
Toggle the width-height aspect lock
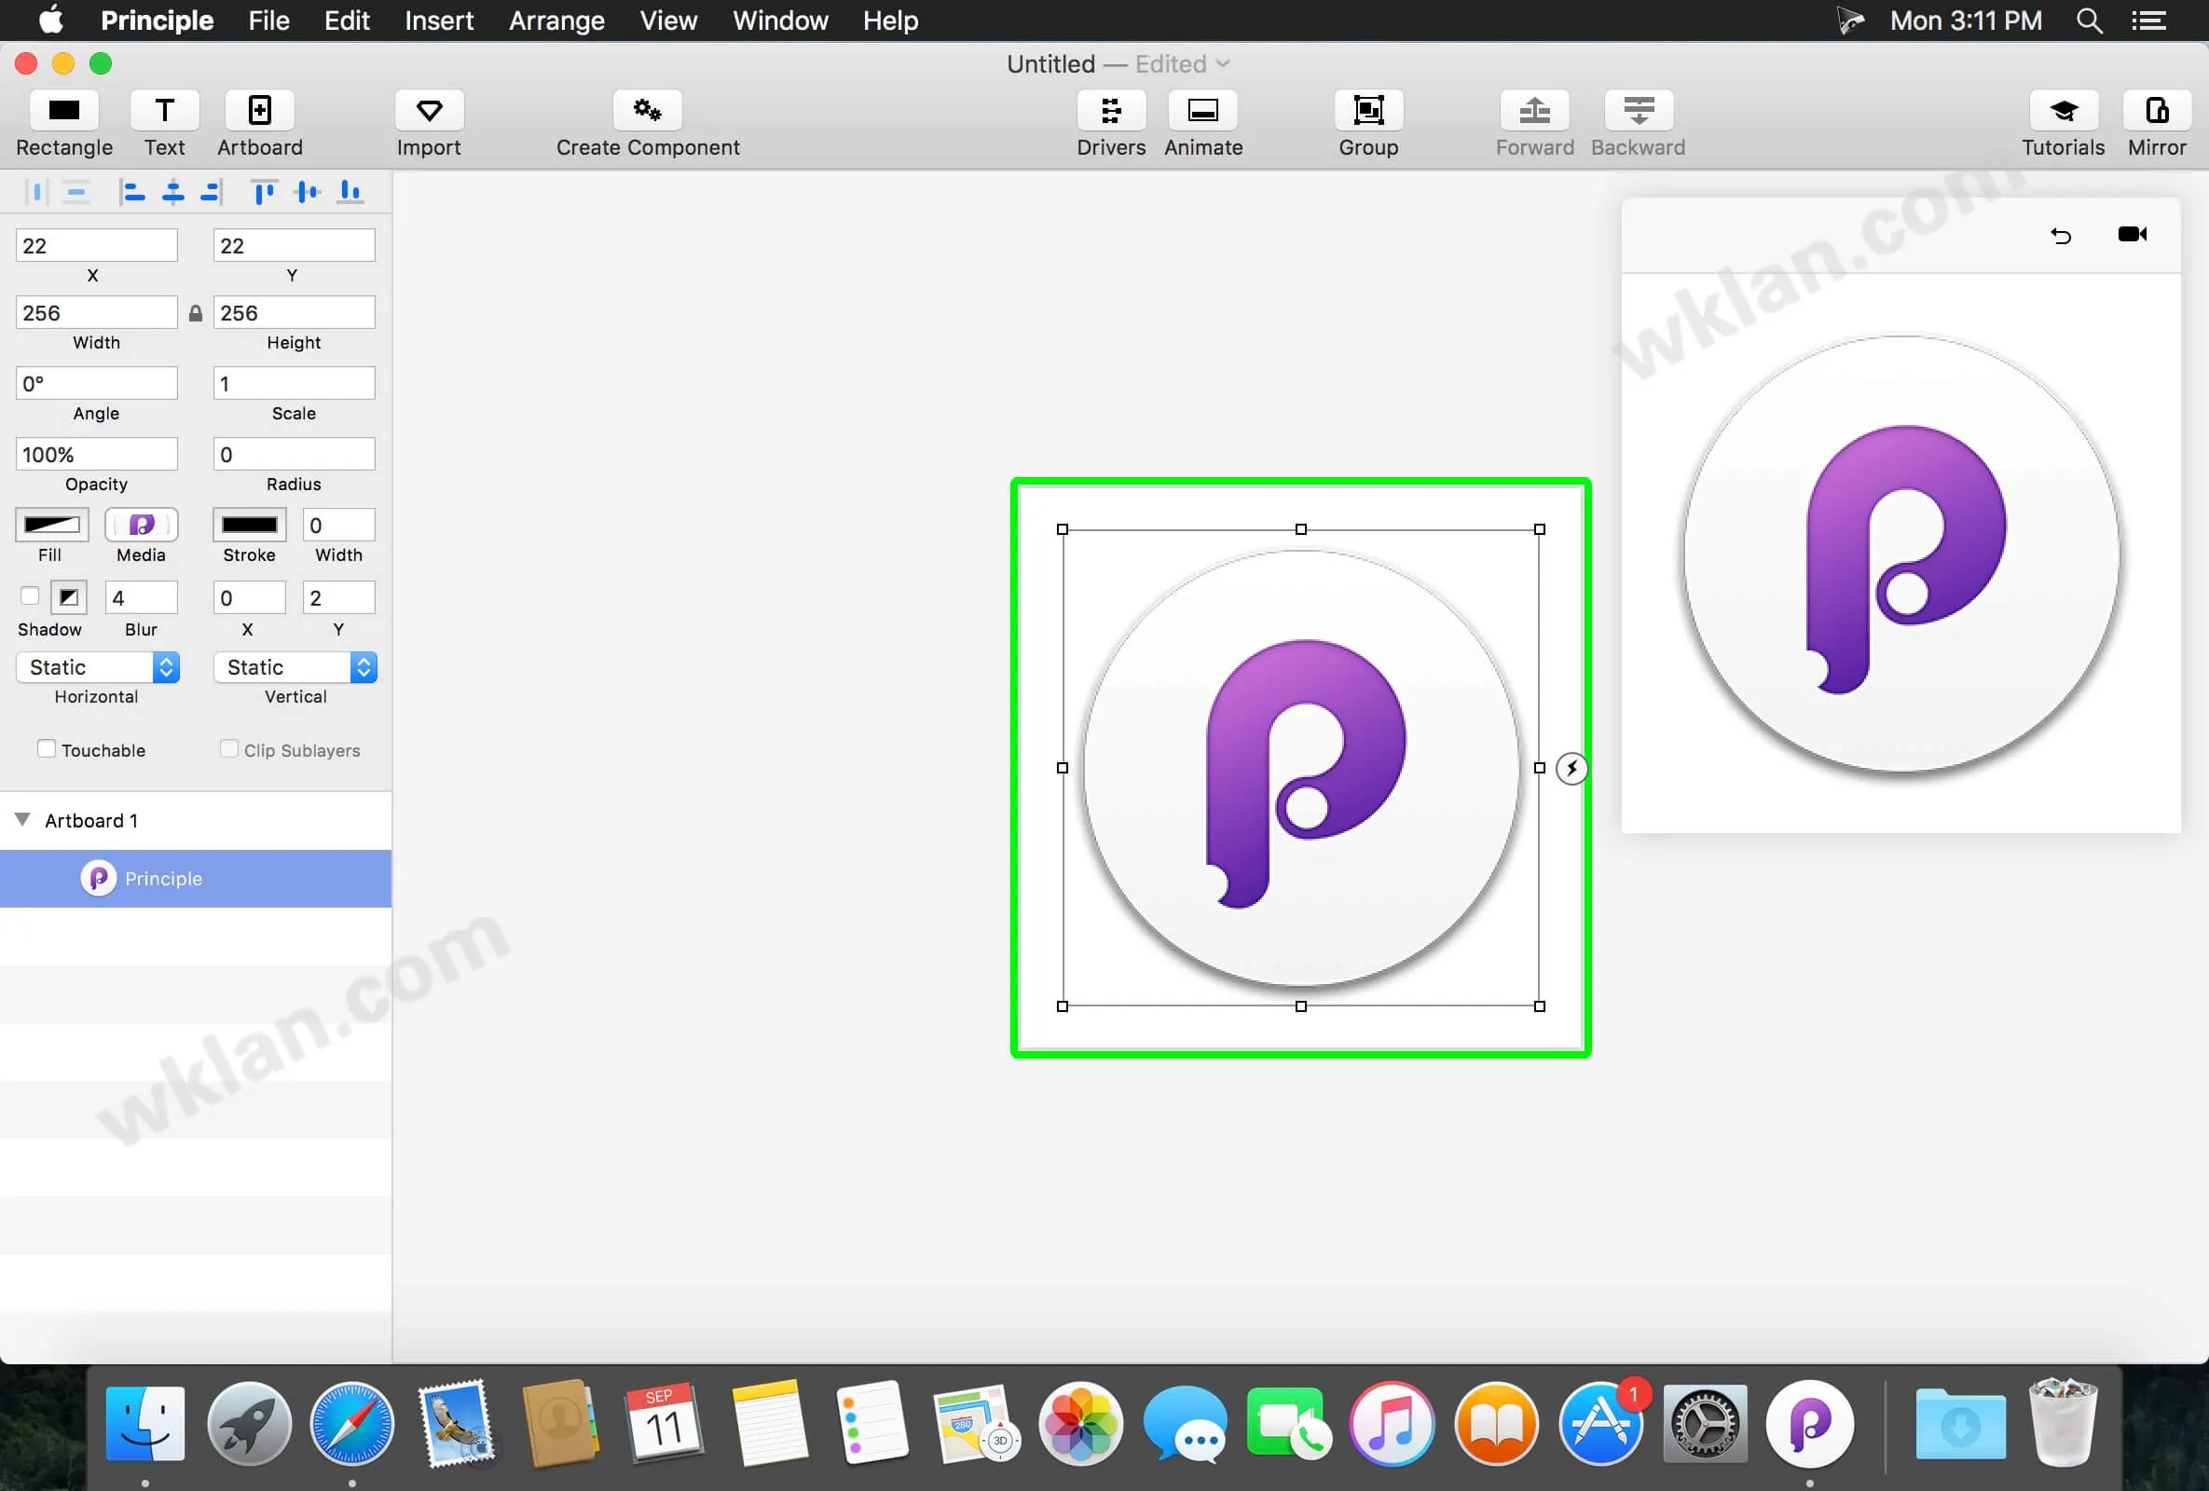[x=195, y=313]
